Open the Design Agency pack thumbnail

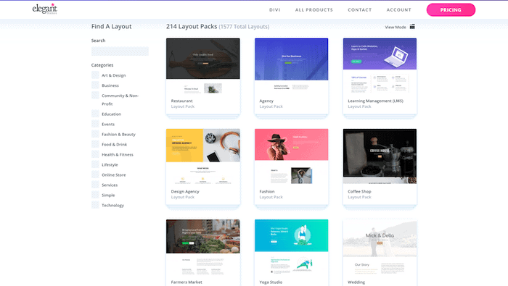(x=202, y=157)
